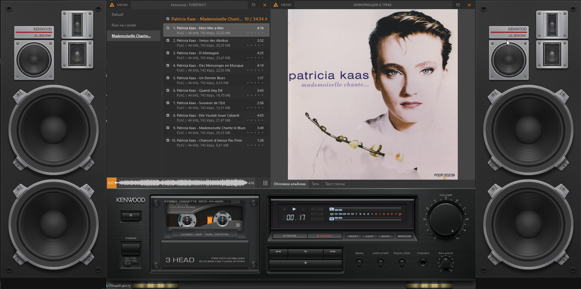Maximize the playlist window
This screenshot has width=581, height=289.
[x=254, y=5]
